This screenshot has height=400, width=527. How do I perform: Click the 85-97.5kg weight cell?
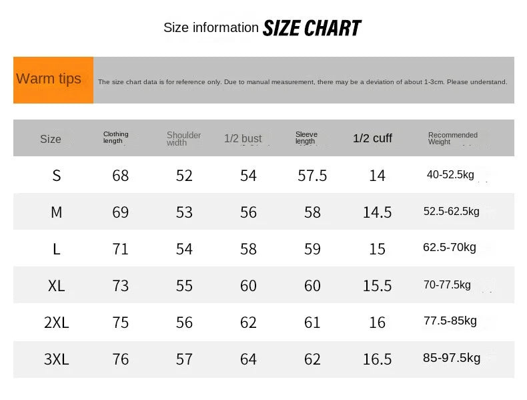click(x=452, y=358)
